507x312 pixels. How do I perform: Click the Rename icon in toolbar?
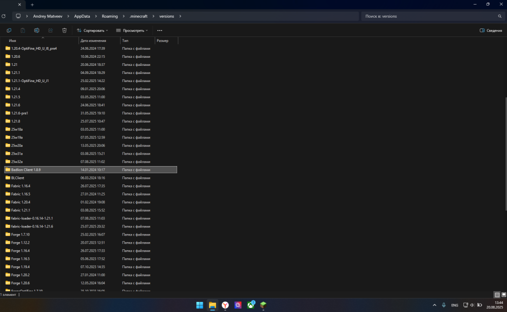(37, 30)
